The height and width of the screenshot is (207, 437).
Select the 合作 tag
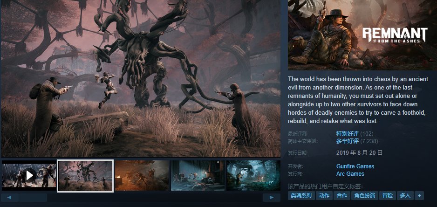coord(341,195)
